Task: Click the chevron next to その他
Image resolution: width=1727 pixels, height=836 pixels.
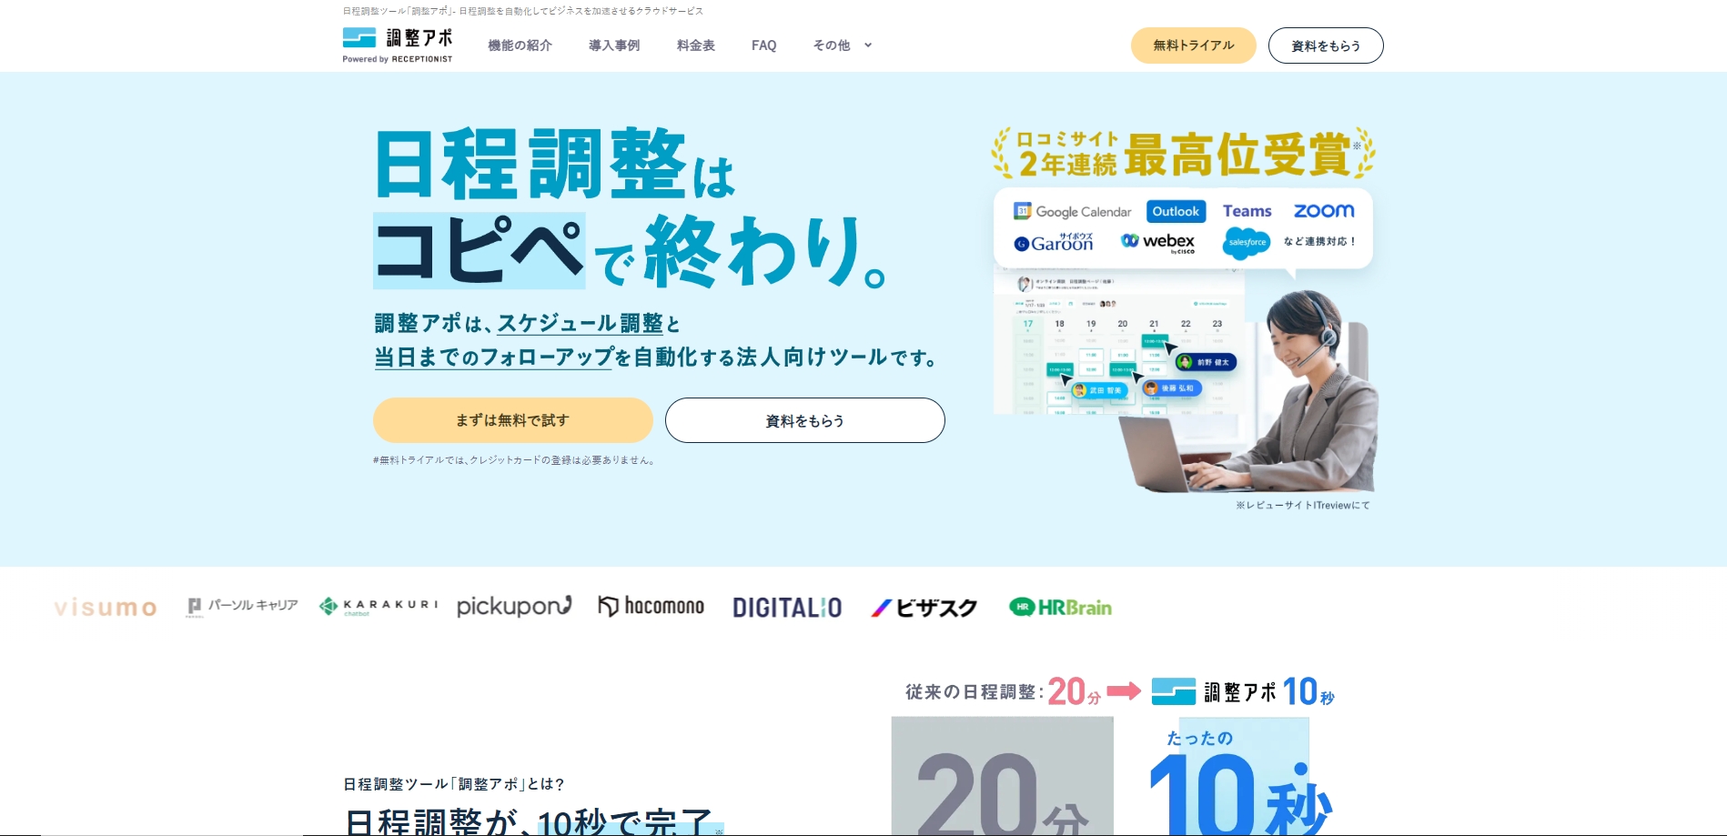Action: click(x=868, y=45)
